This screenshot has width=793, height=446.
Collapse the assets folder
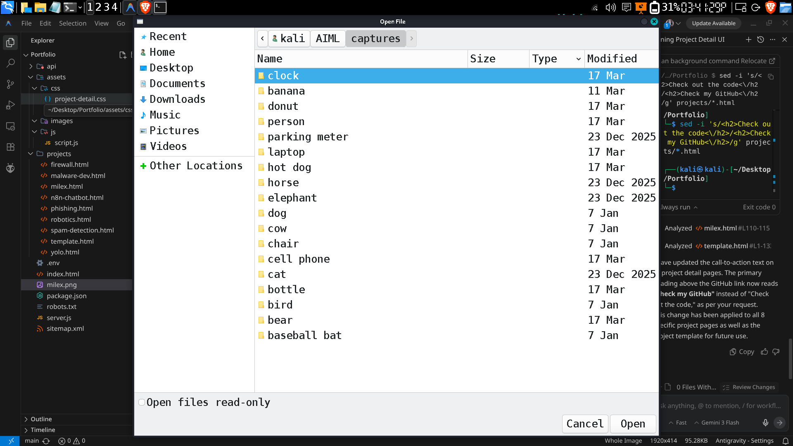click(31, 77)
